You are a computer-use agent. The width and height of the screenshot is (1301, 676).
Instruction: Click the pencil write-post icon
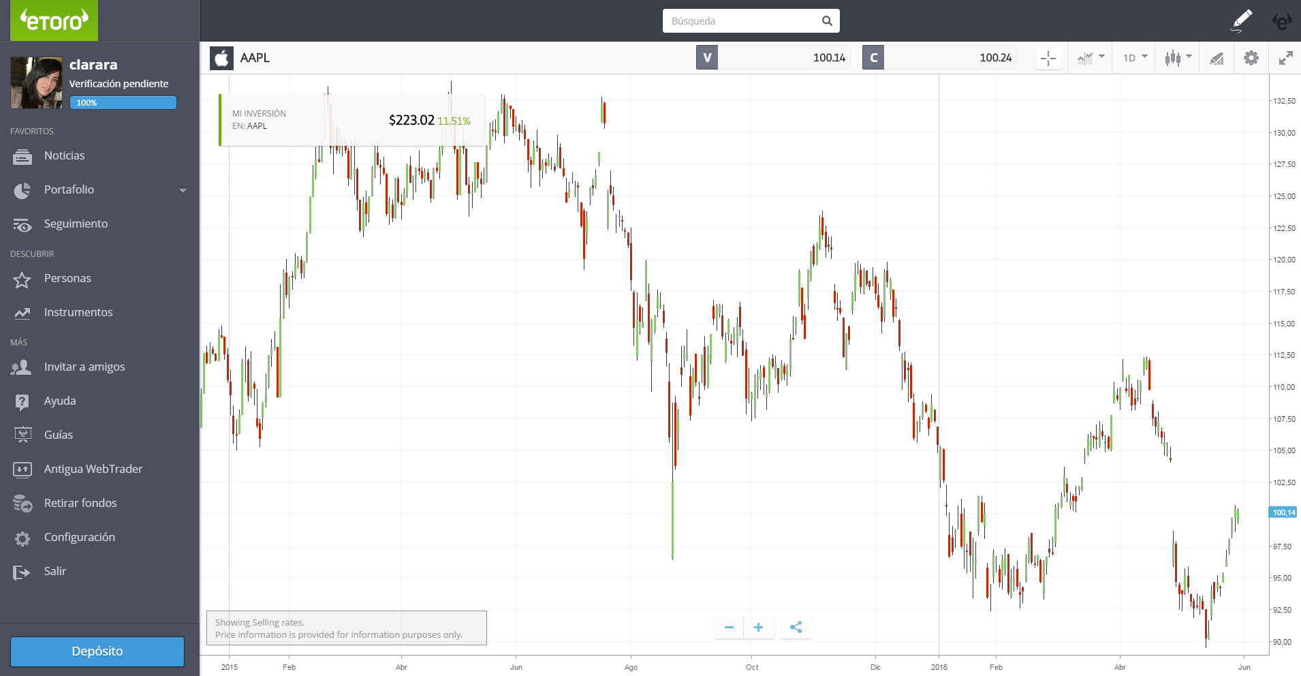1242,20
